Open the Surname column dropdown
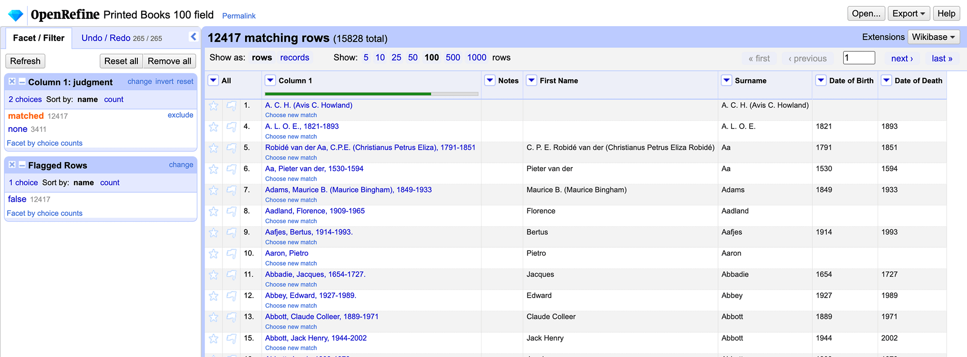Screen dimensions: 967x357 (x=727, y=80)
